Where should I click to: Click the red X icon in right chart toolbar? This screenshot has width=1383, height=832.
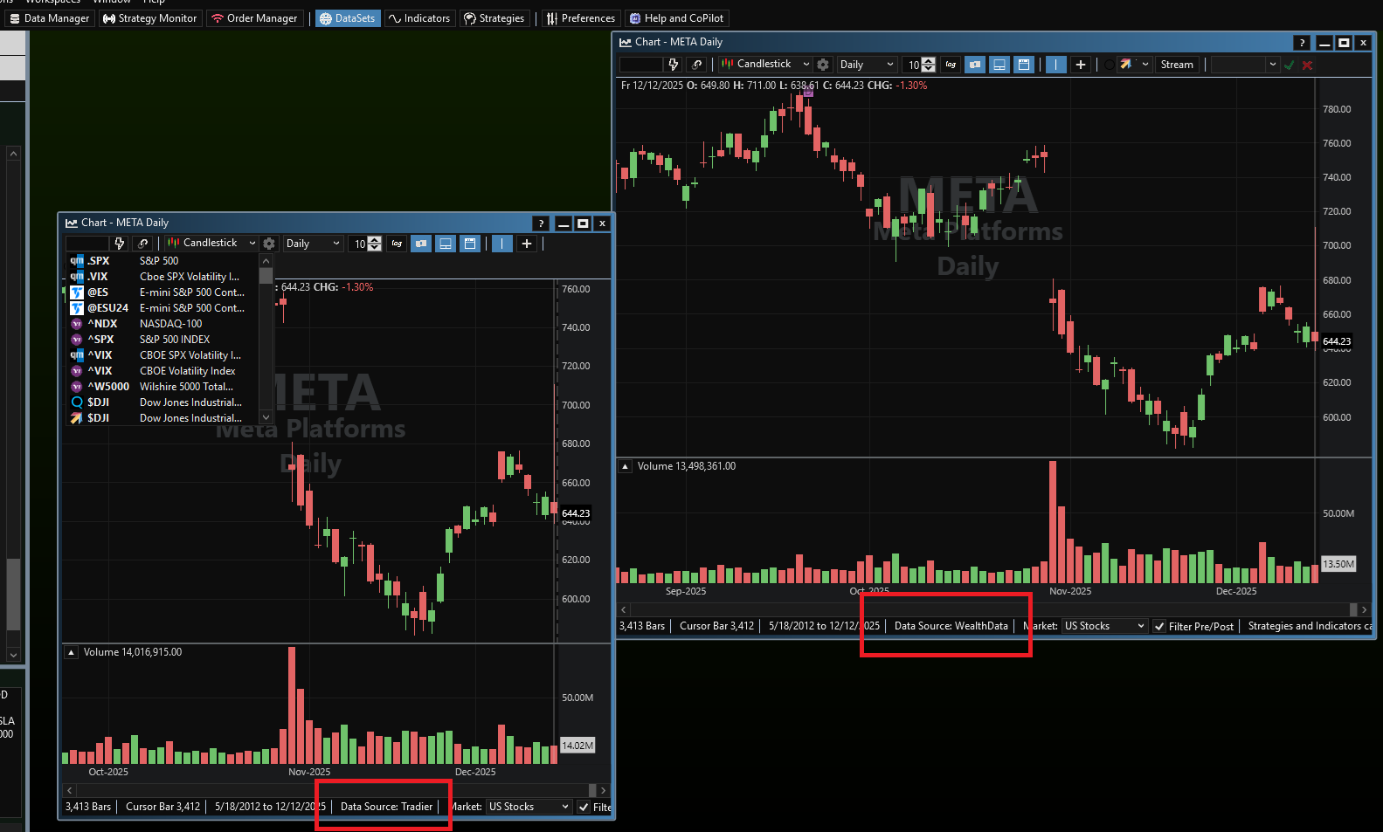pos(1307,65)
